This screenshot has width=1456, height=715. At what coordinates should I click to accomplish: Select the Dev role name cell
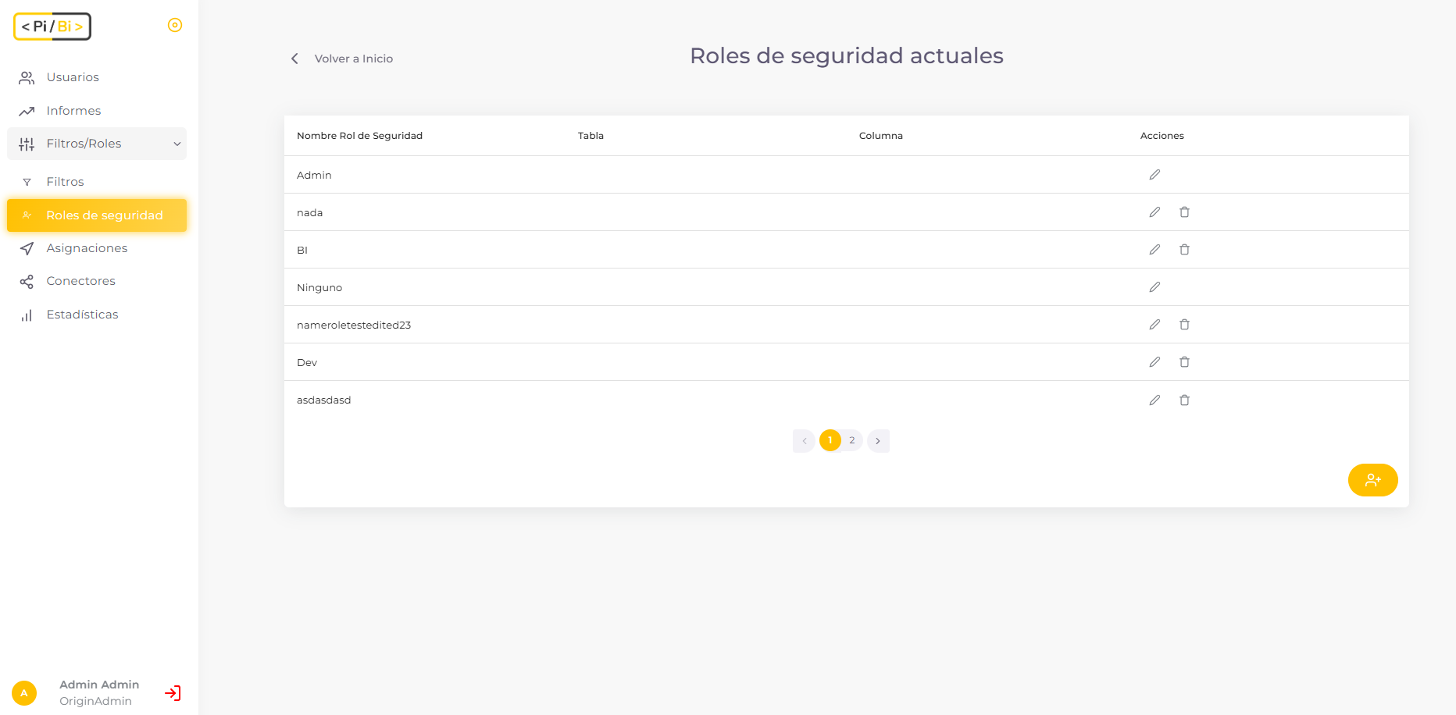pos(307,363)
